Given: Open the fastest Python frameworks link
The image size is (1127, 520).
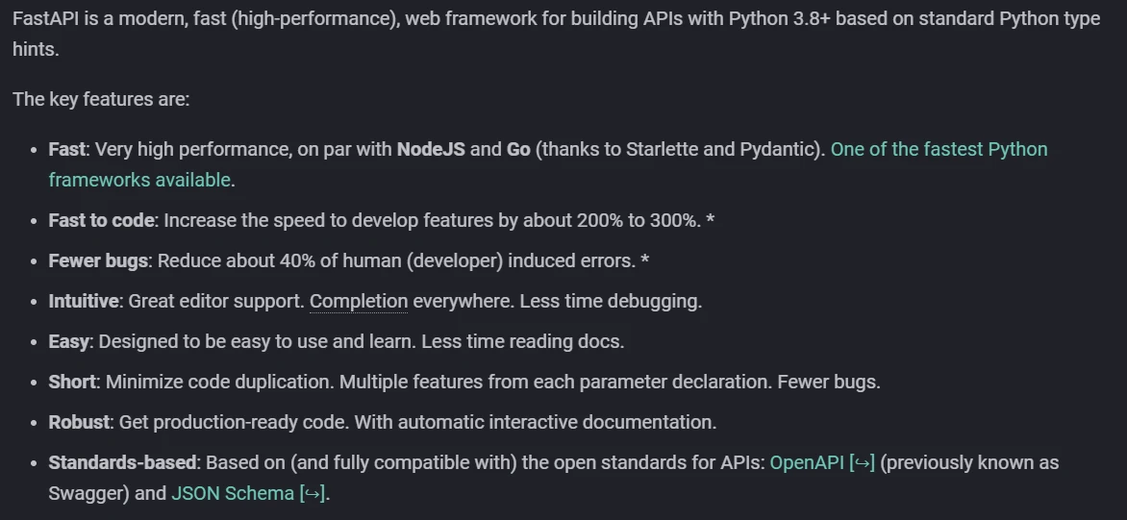Looking at the screenshot, I should pyautogui.click(x=939, y=149).
